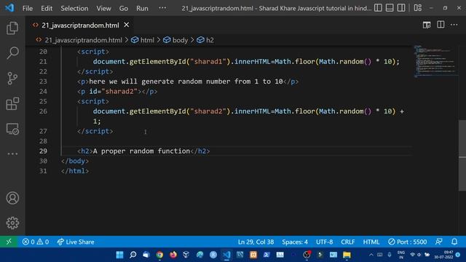Open the File menu

tap(28, 8)
